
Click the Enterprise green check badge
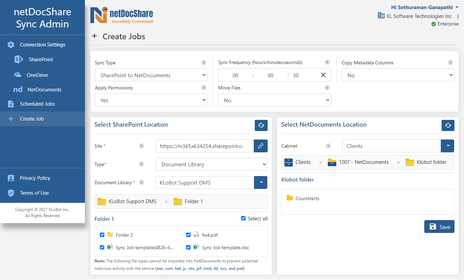[433, 24]
